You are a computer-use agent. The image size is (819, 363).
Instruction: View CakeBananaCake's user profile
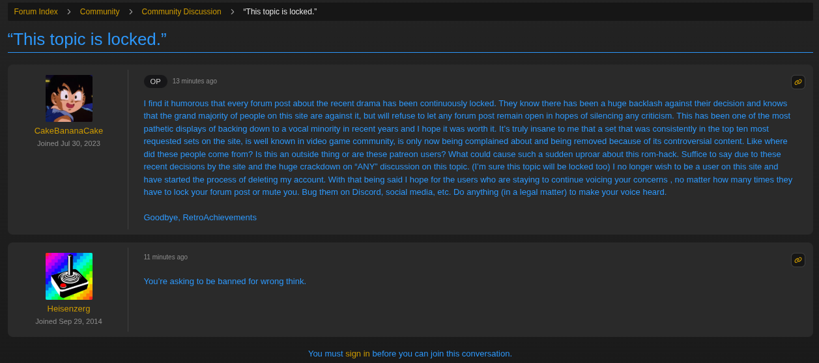69,130
